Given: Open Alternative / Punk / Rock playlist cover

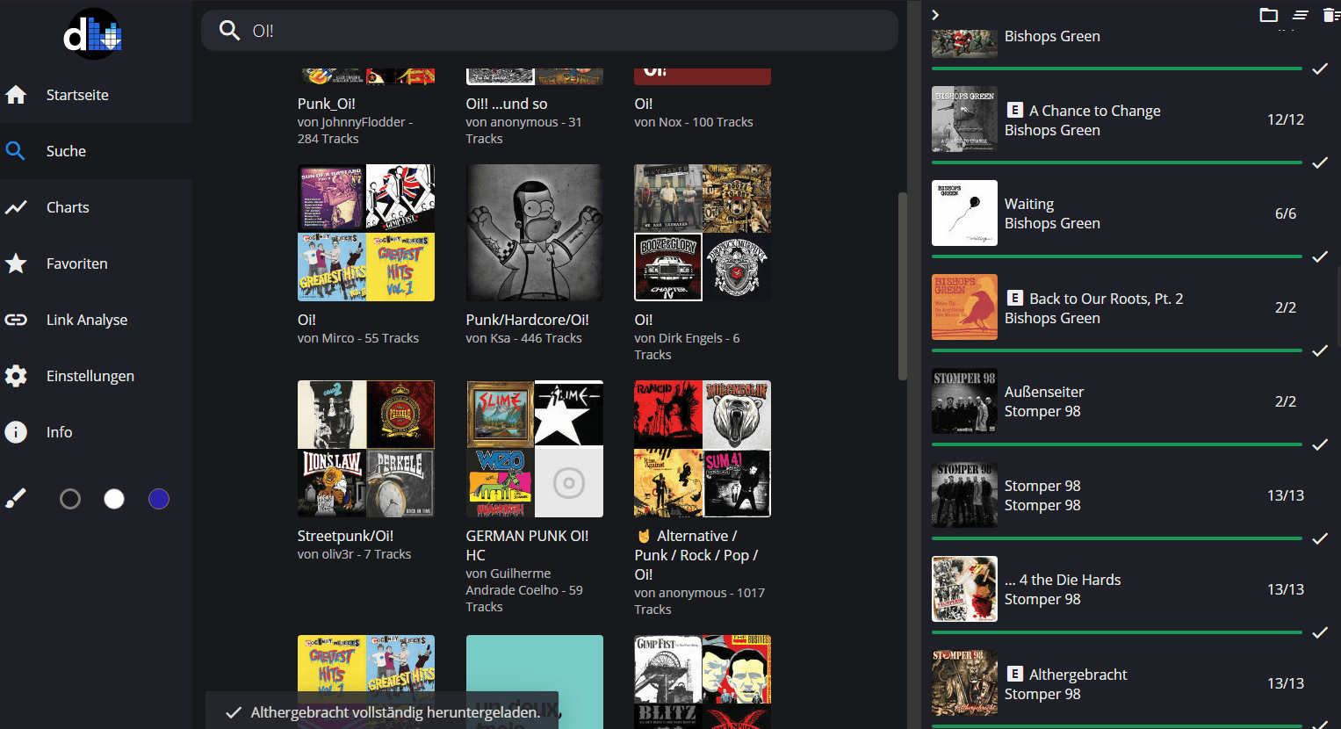Looking at the screenshot, I should (703, 449).
